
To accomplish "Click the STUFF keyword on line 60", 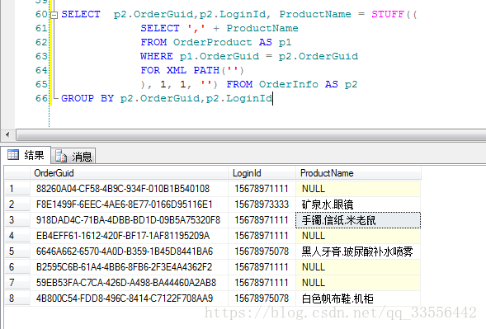I will click(x=388, y=14).
